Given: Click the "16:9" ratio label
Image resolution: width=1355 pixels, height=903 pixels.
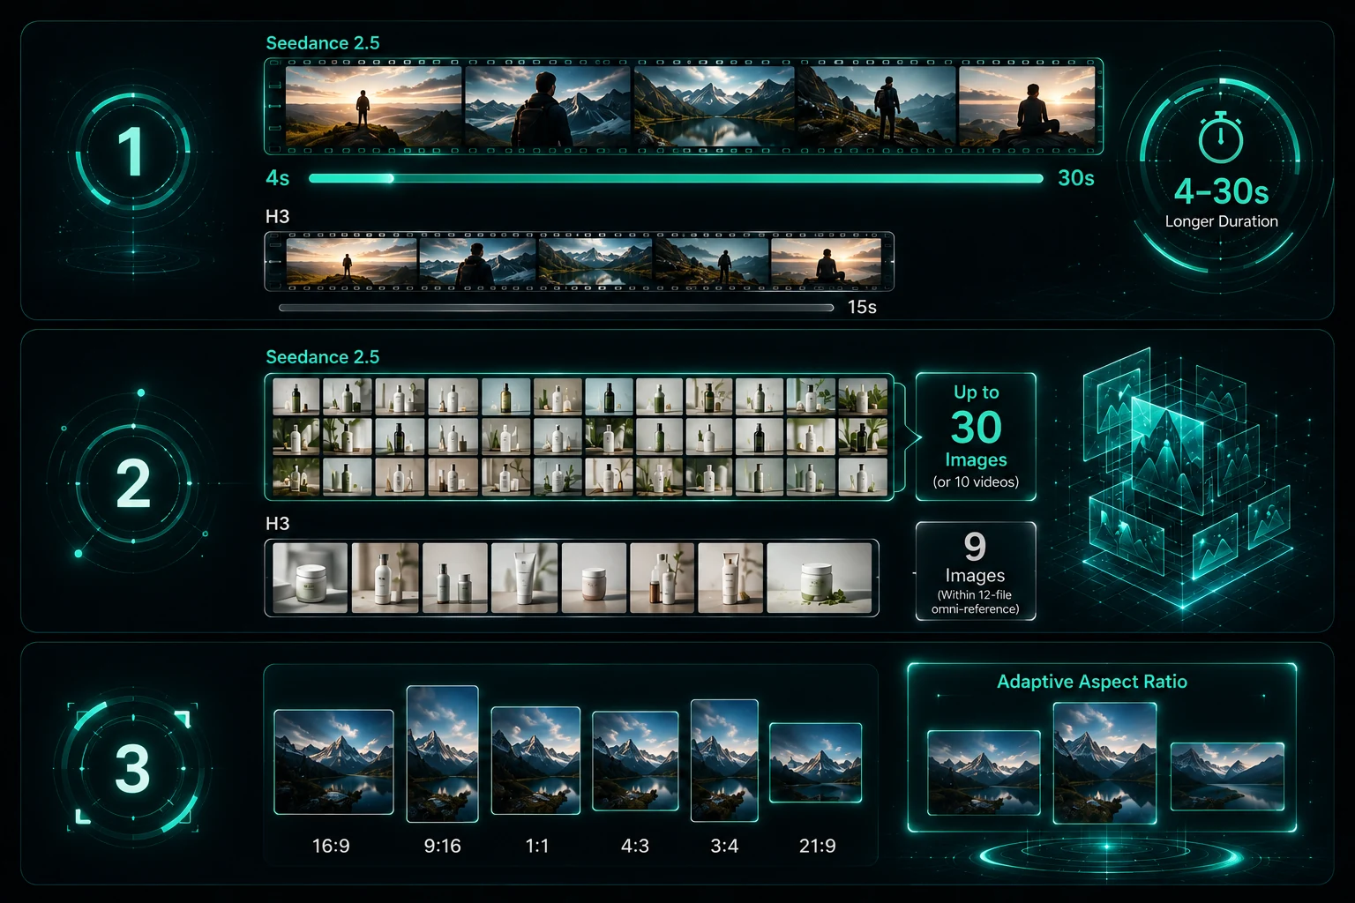Looking at the screenshot, I should click(x=331, y=847).
